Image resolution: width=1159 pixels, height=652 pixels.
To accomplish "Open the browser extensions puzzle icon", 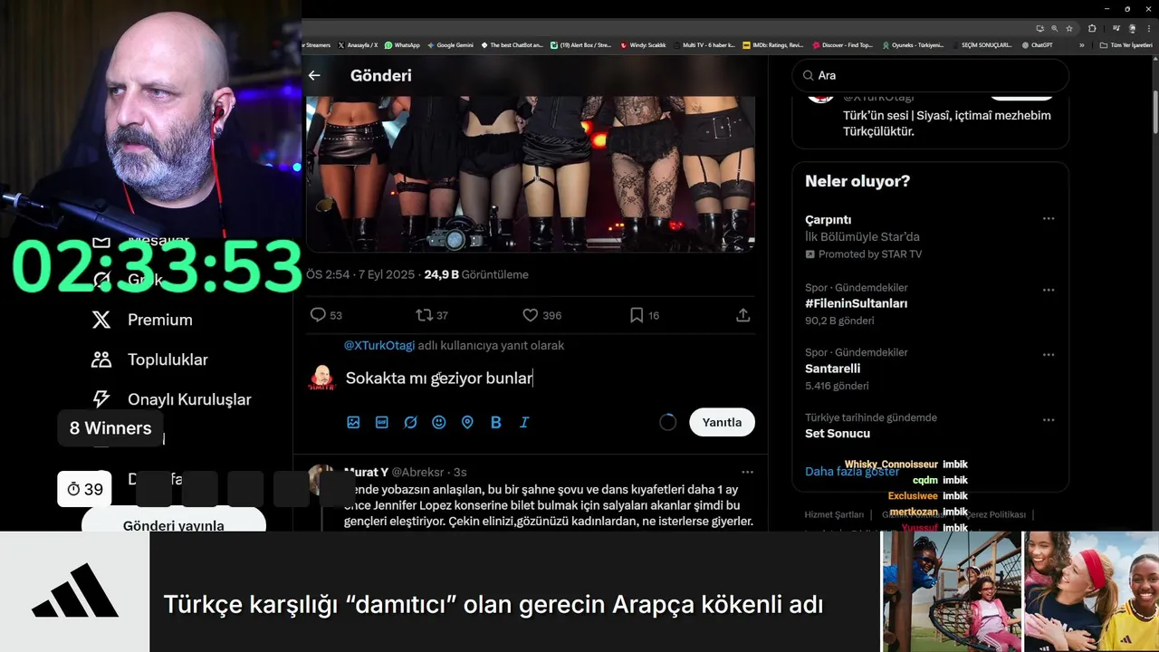I will pos(1092,28).
